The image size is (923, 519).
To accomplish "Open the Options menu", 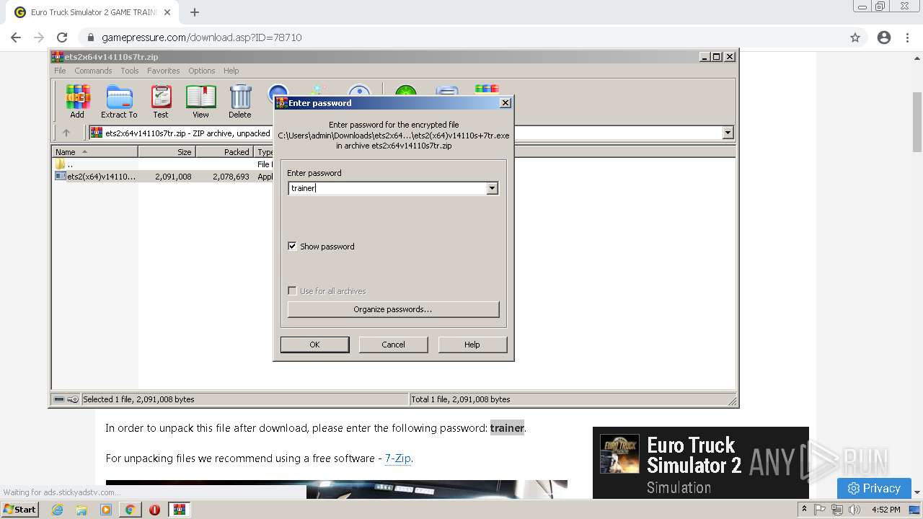I will pyautogui.click(x=202, y=71).
